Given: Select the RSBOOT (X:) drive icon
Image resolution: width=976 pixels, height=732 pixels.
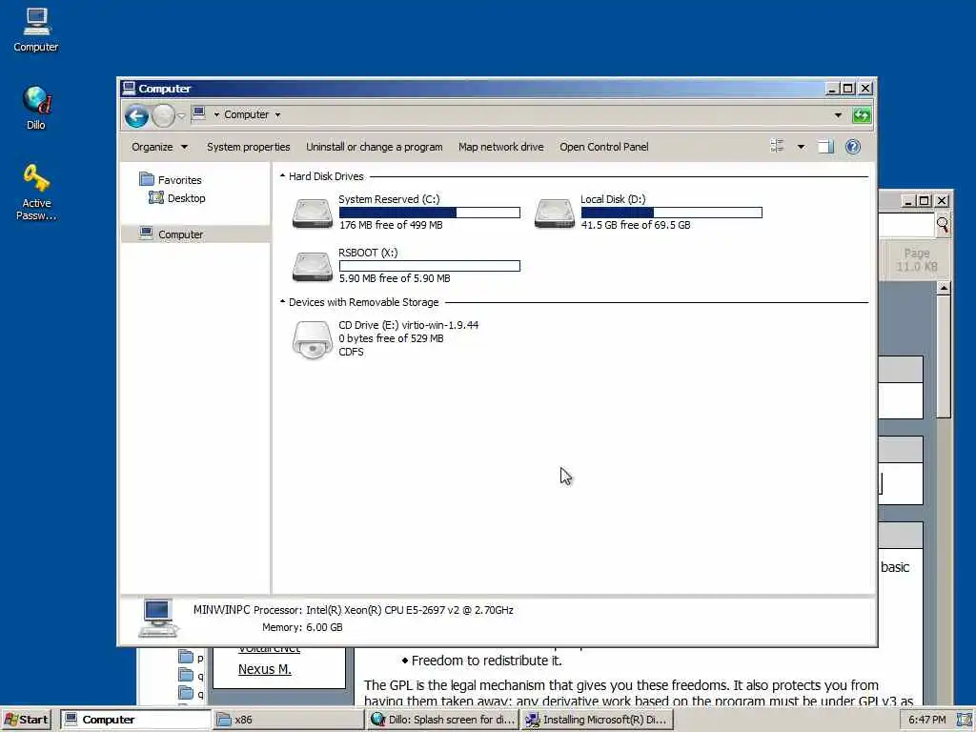Looking at the screenshot, I should 313,267.
